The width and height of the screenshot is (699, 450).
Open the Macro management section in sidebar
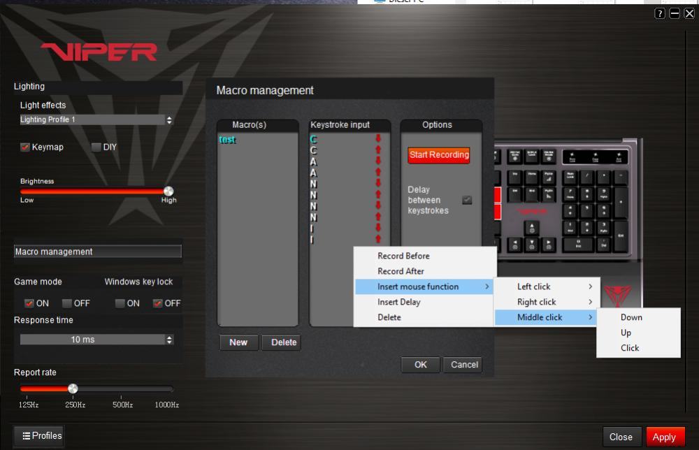pyautogui.click(x=98, y=252)
